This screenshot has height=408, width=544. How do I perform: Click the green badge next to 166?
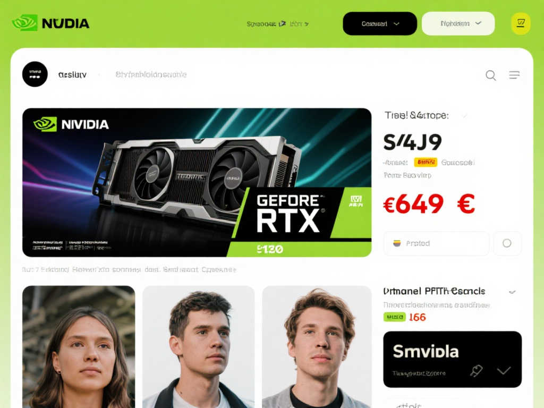point(395,317)
